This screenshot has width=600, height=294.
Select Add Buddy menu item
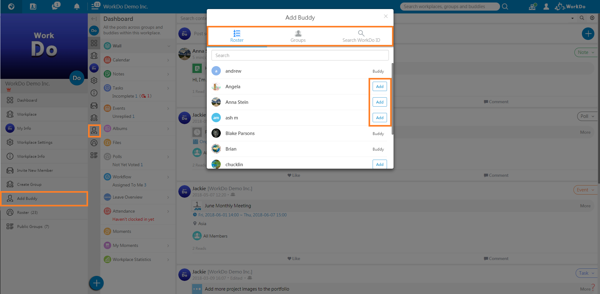[44, 198]
